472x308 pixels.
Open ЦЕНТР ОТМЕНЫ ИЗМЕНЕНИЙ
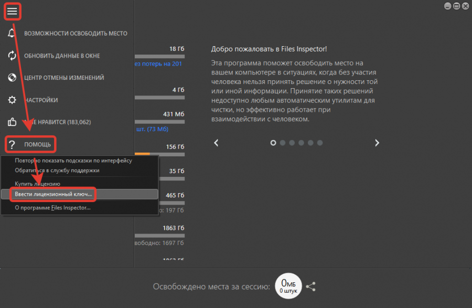pyautogui.click(x=64, y=78)
